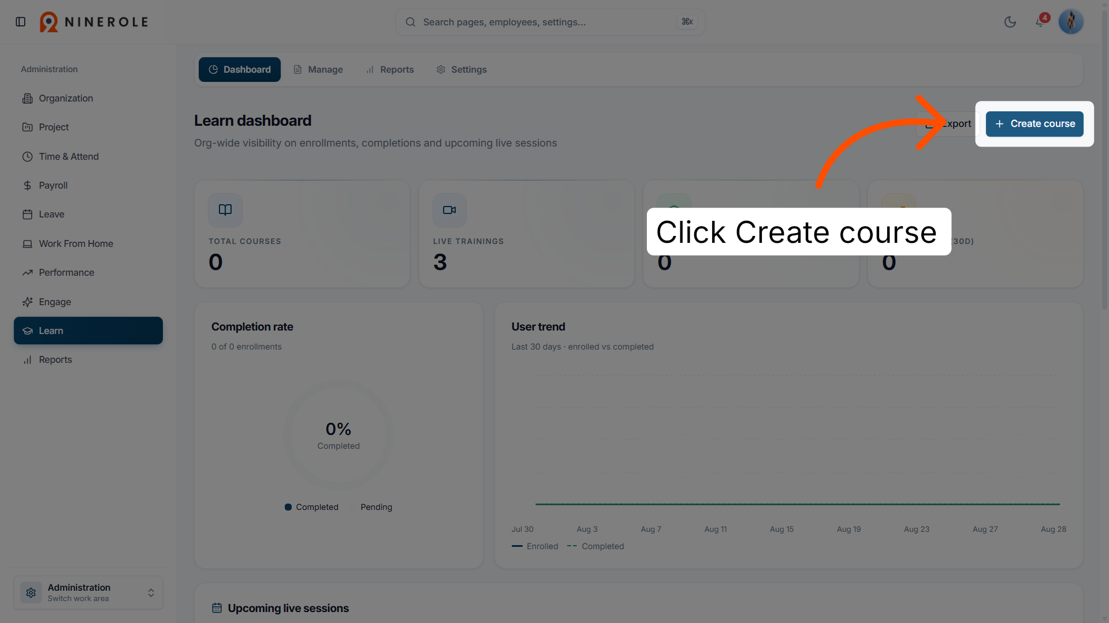Viewport: 1109px width, 623px height.
Task: Expand the Administration work area switcher
Action: click(x=88, y=592)
